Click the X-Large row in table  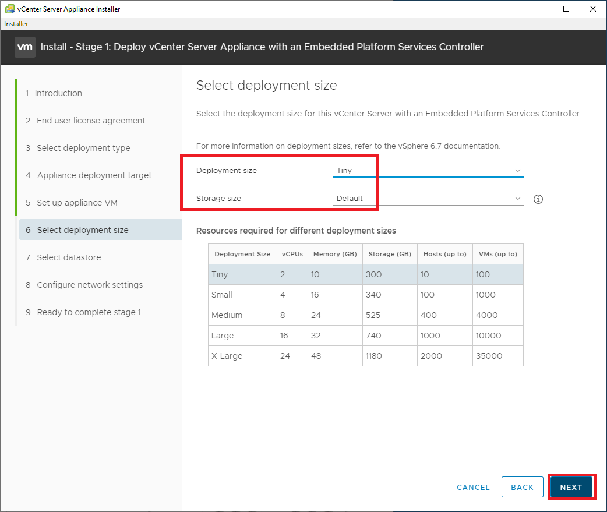coord(365,356)
